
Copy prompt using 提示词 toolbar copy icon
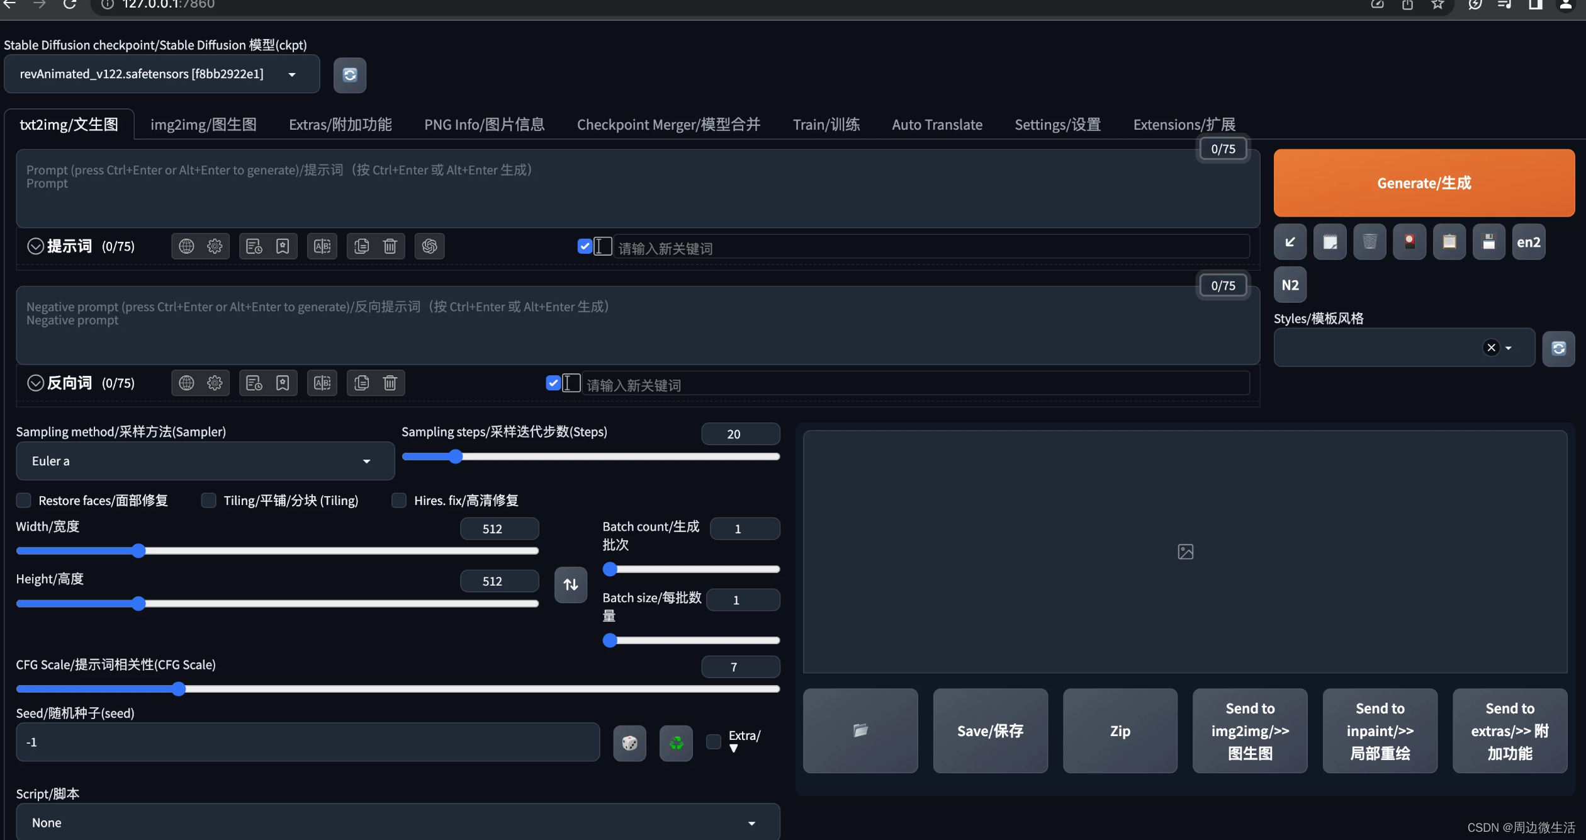(x=362, y=246)
